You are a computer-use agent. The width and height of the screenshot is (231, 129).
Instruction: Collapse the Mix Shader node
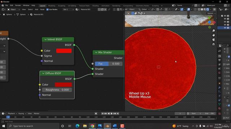[x=96, y=52]
